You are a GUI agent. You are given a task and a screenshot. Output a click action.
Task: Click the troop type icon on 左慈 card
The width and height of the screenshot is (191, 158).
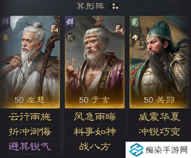point(5,37)
